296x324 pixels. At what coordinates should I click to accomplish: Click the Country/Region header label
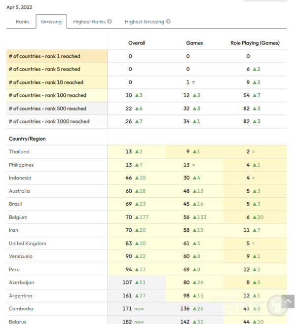point(27,139)
